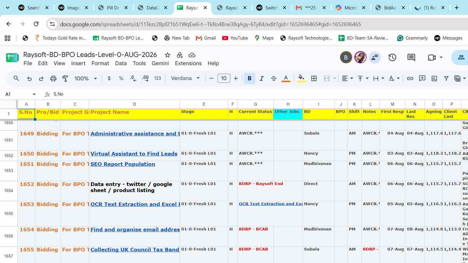468x263 pixels.
Task: Open the comments panel icon
Action: click(x=411, y=57)
